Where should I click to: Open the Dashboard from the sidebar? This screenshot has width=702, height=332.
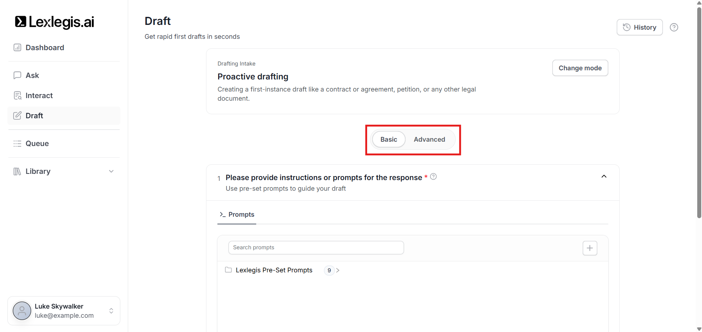[x=44, y=48]
